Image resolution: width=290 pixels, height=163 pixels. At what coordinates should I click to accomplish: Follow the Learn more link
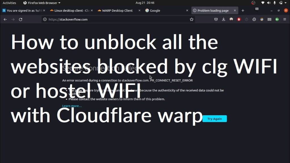pos(72,106)
